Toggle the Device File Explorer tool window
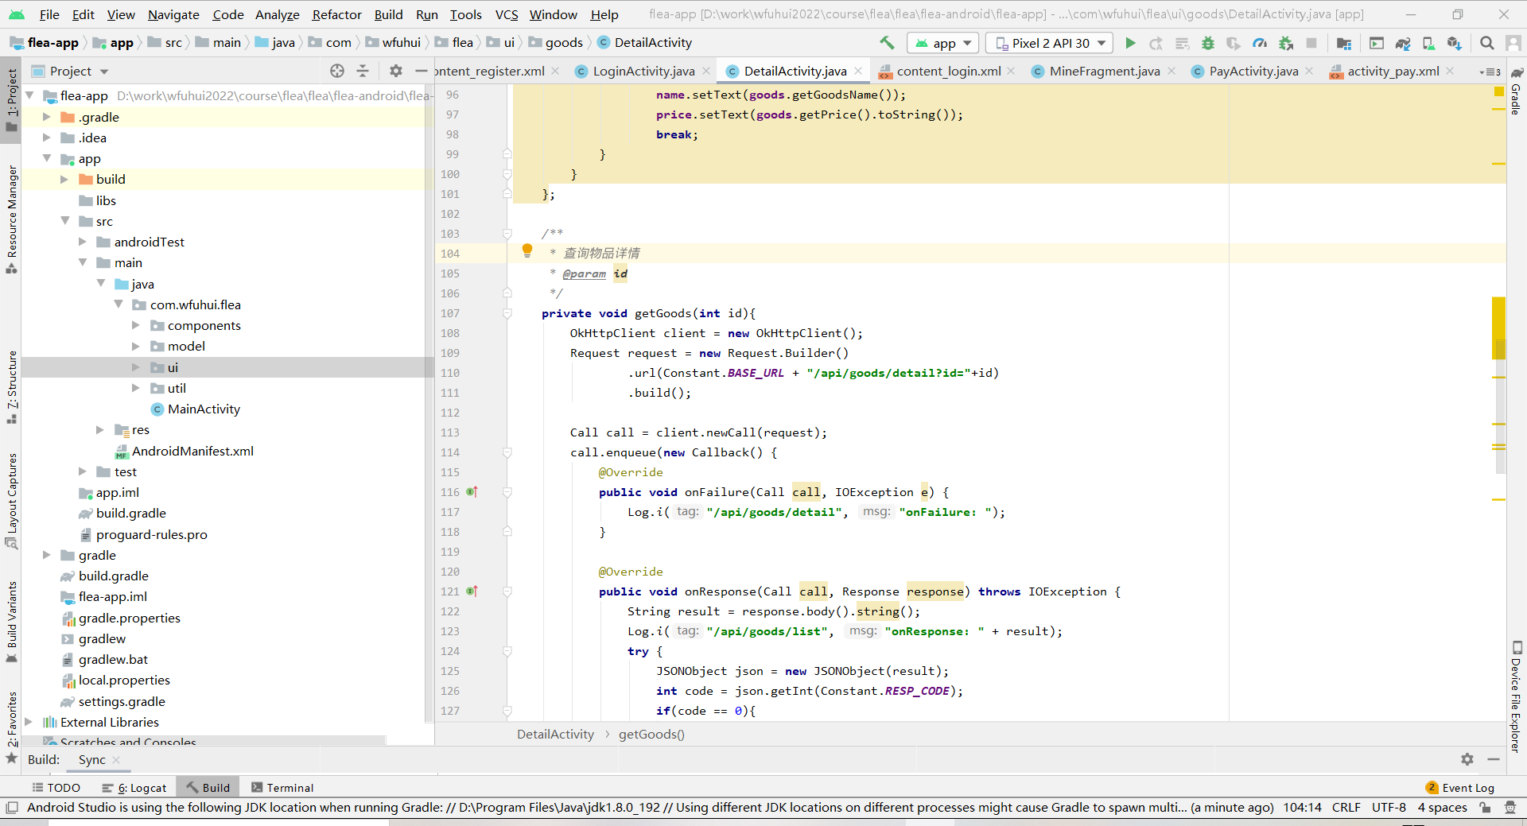Screen dimensions: 1527x826 (1517, 696)
